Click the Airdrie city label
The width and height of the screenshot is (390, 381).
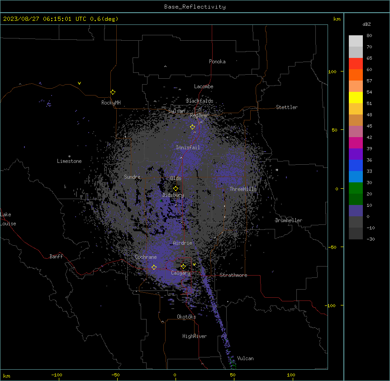[183, 243]
